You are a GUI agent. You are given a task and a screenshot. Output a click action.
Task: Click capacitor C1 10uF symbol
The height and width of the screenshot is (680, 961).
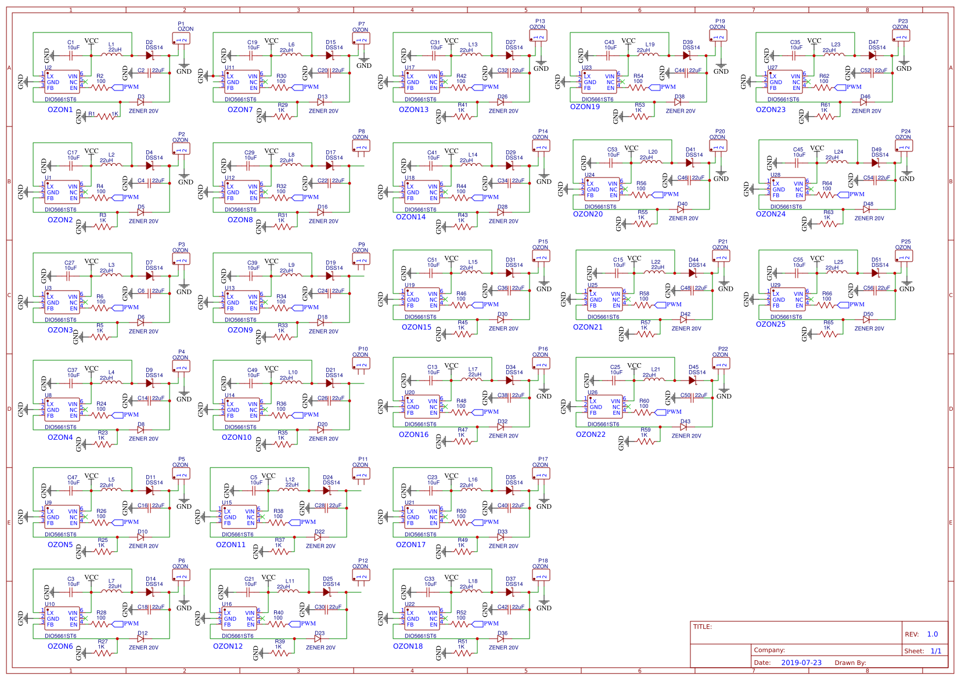72,56
